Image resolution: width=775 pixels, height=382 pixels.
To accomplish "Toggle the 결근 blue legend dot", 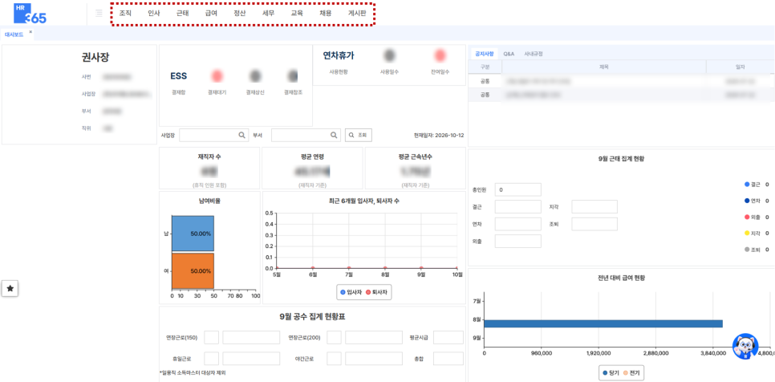I will [x=747, y=185].
